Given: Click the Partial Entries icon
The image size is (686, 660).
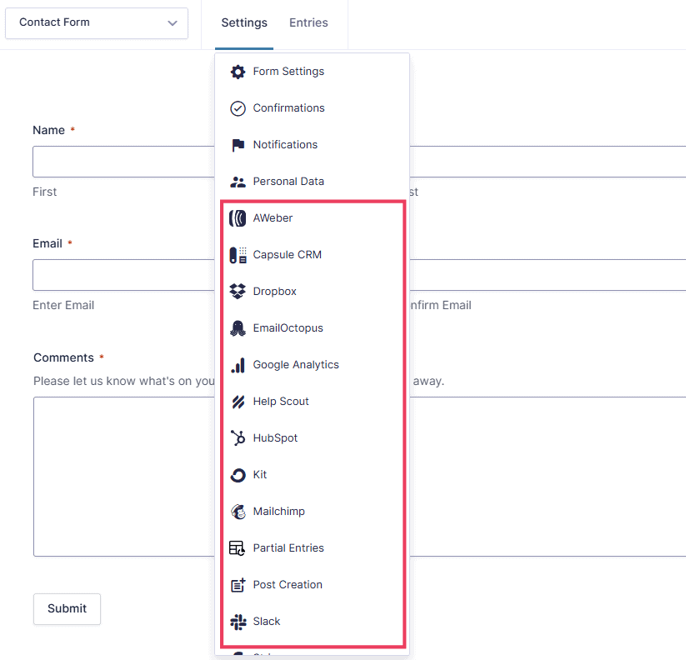Looking at the screenshot, I should (x=237, y=548).
